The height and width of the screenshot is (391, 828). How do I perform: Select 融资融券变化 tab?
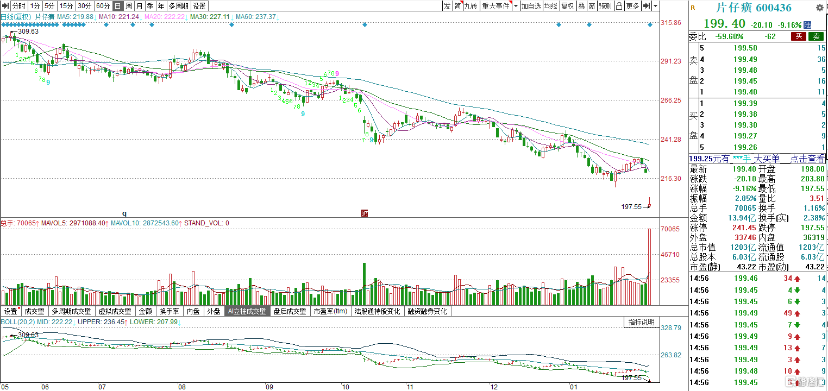(428, 312)
